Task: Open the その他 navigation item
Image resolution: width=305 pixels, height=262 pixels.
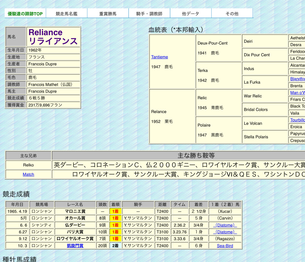Action: 232,14
